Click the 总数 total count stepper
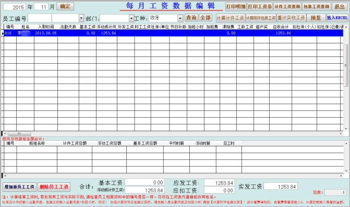The height and width of the screenshot is (207, 350). [335, 192]
